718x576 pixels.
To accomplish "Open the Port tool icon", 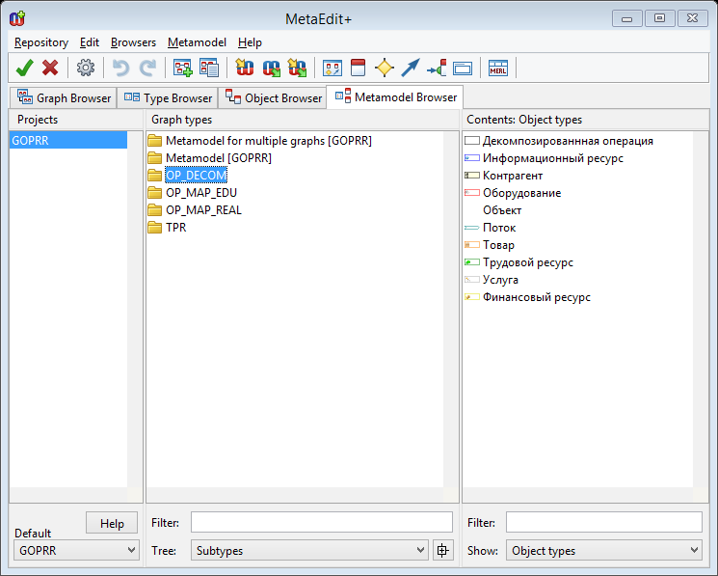I will point(437,69).
